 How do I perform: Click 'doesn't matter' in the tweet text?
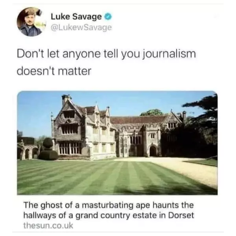(54, 71)
